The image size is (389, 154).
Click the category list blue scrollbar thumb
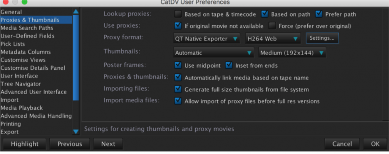(76, 58)
